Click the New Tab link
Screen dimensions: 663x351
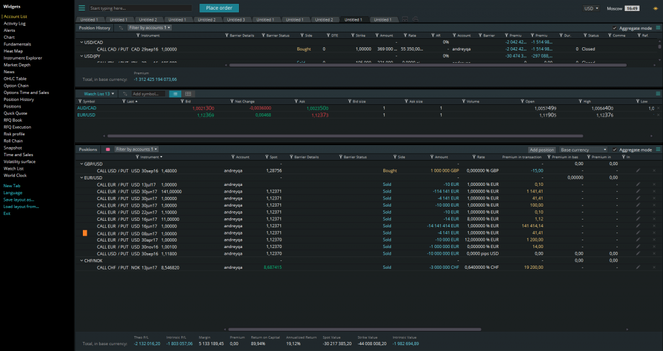coord(12,186)
